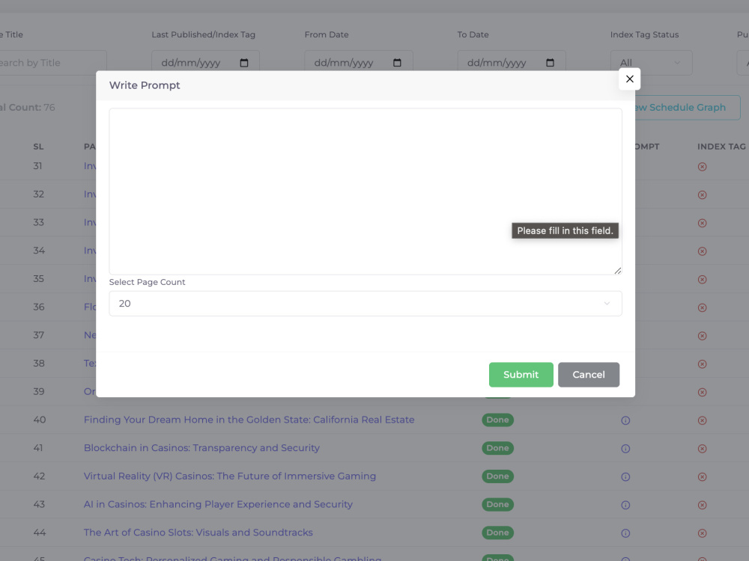749x561 pixels.
Task: Click the index tag icon for row 37
Action: [x=703, y=335]
